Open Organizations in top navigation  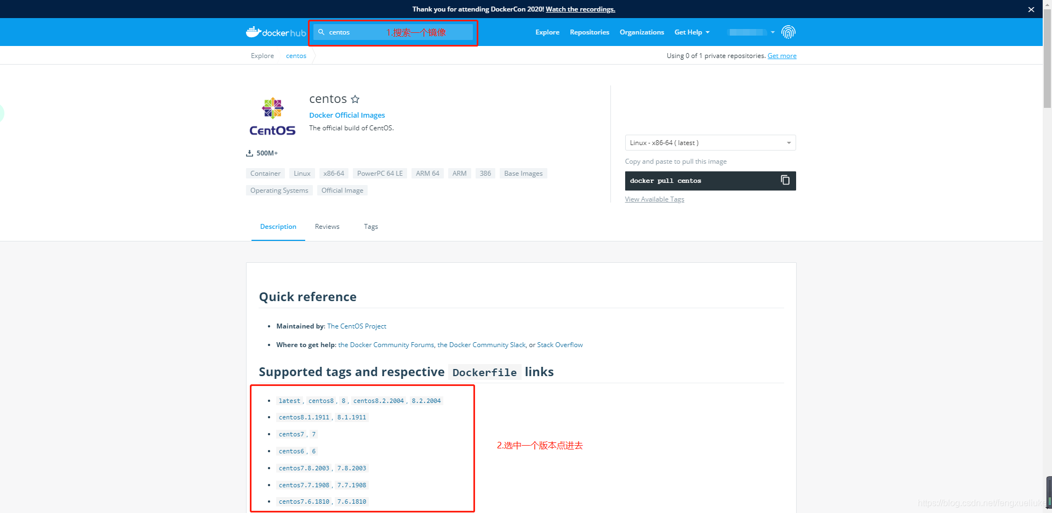pos(642,32)
